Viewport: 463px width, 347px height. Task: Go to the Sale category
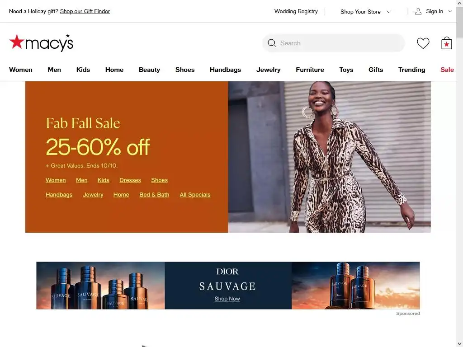(447, 70)
